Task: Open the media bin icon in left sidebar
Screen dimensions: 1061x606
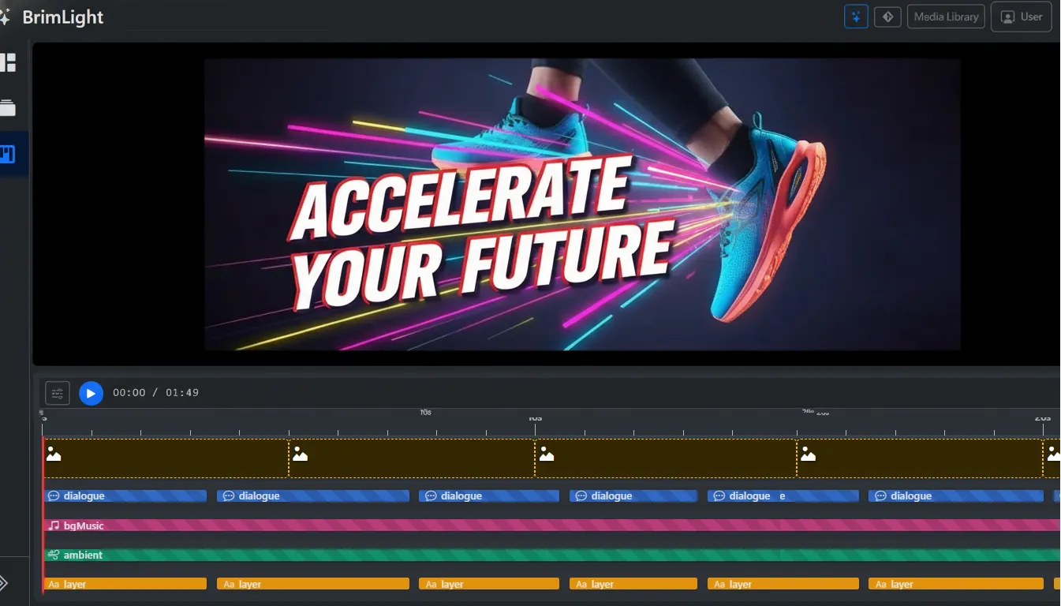Action: click(11, 108)
